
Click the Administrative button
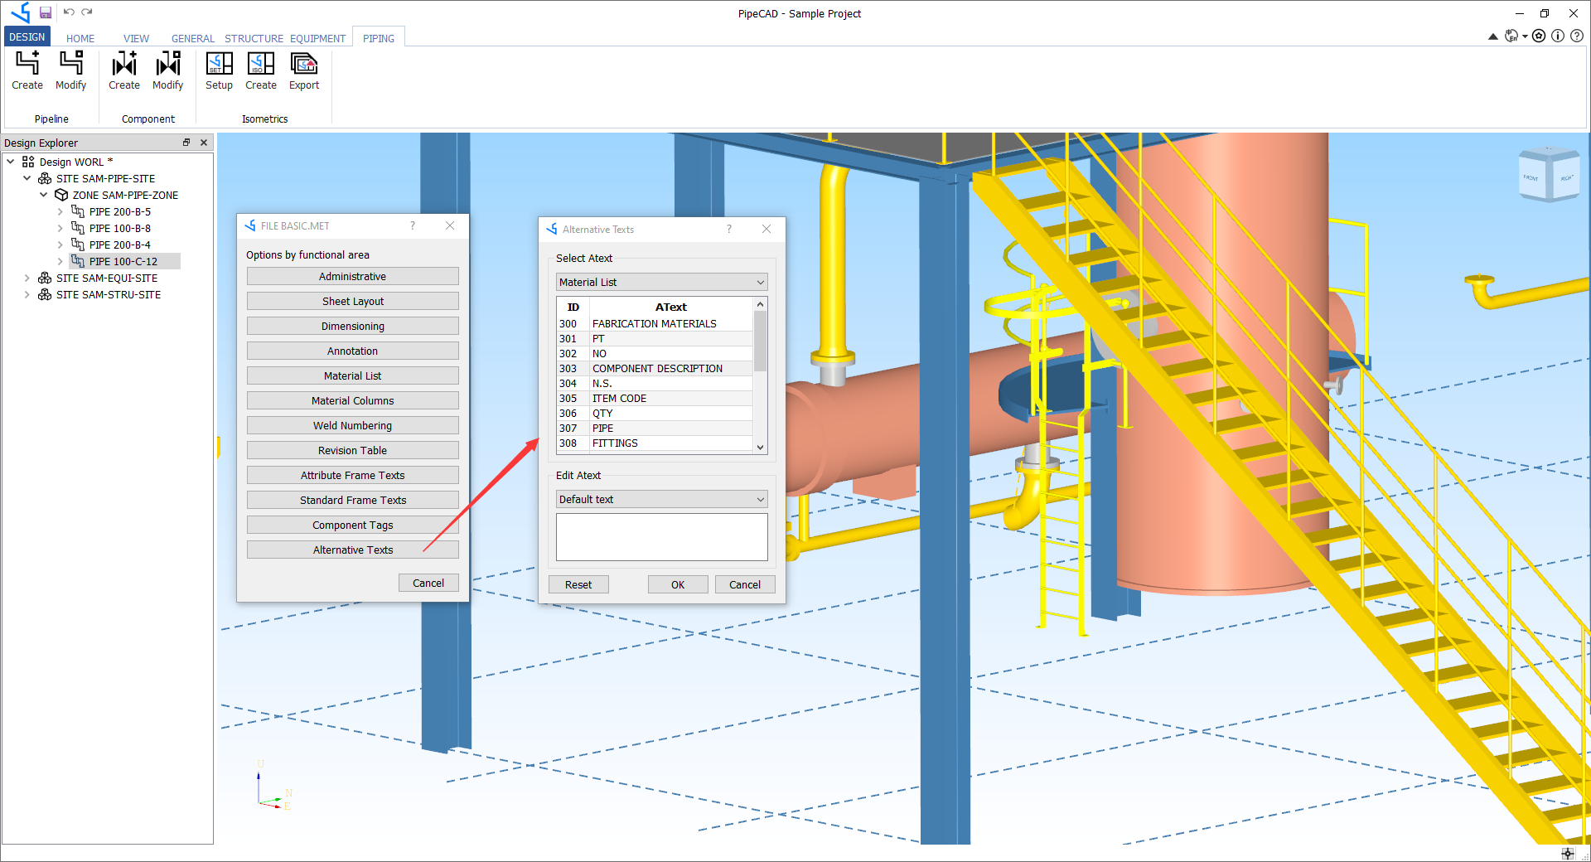[x=353, y=276]
